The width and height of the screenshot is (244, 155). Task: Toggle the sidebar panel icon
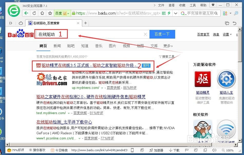[x=11, y=23]
